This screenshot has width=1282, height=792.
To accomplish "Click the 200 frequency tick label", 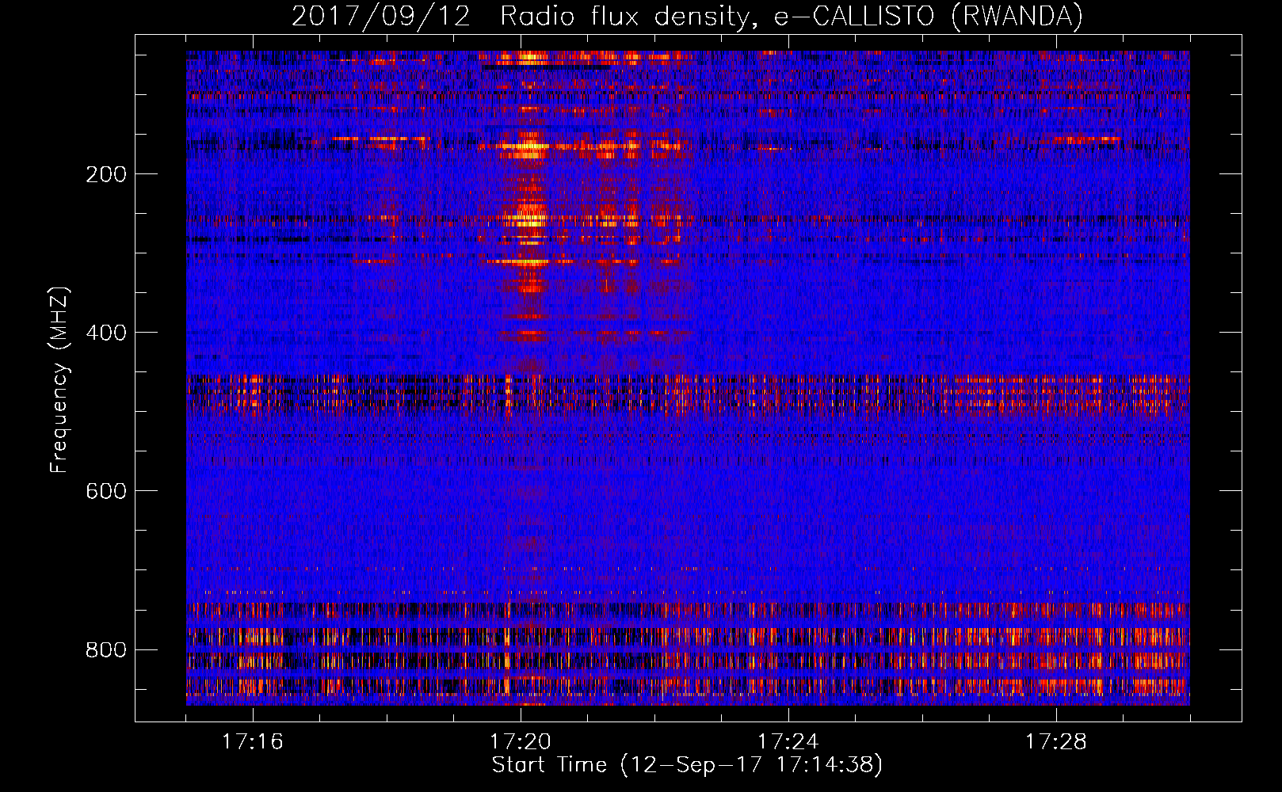I will click(x=105, y=174).
